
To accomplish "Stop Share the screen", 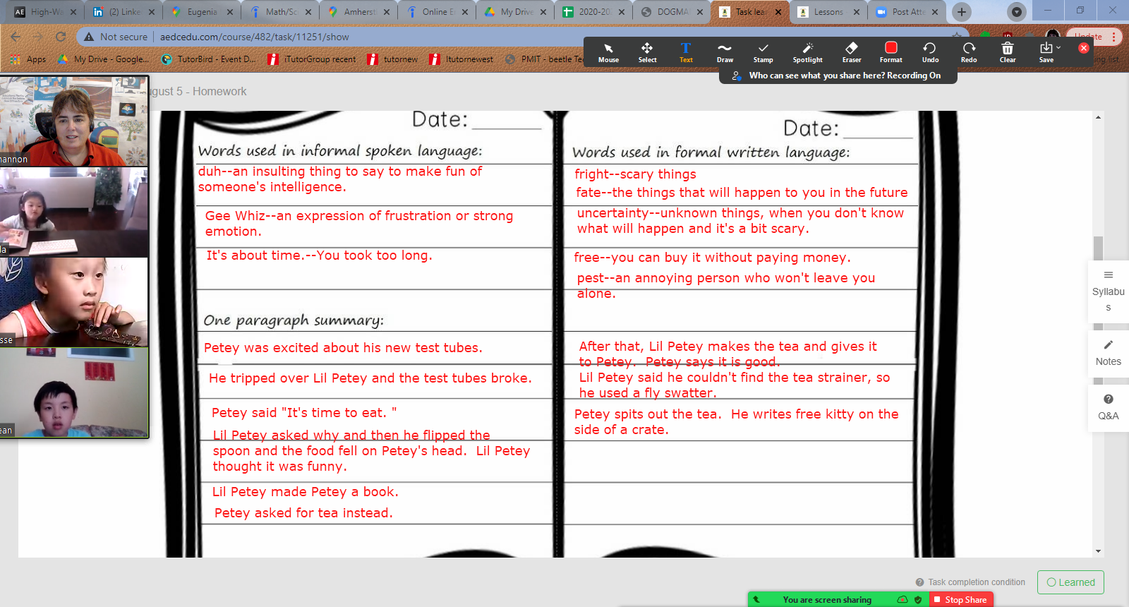I will coord(960,600).
